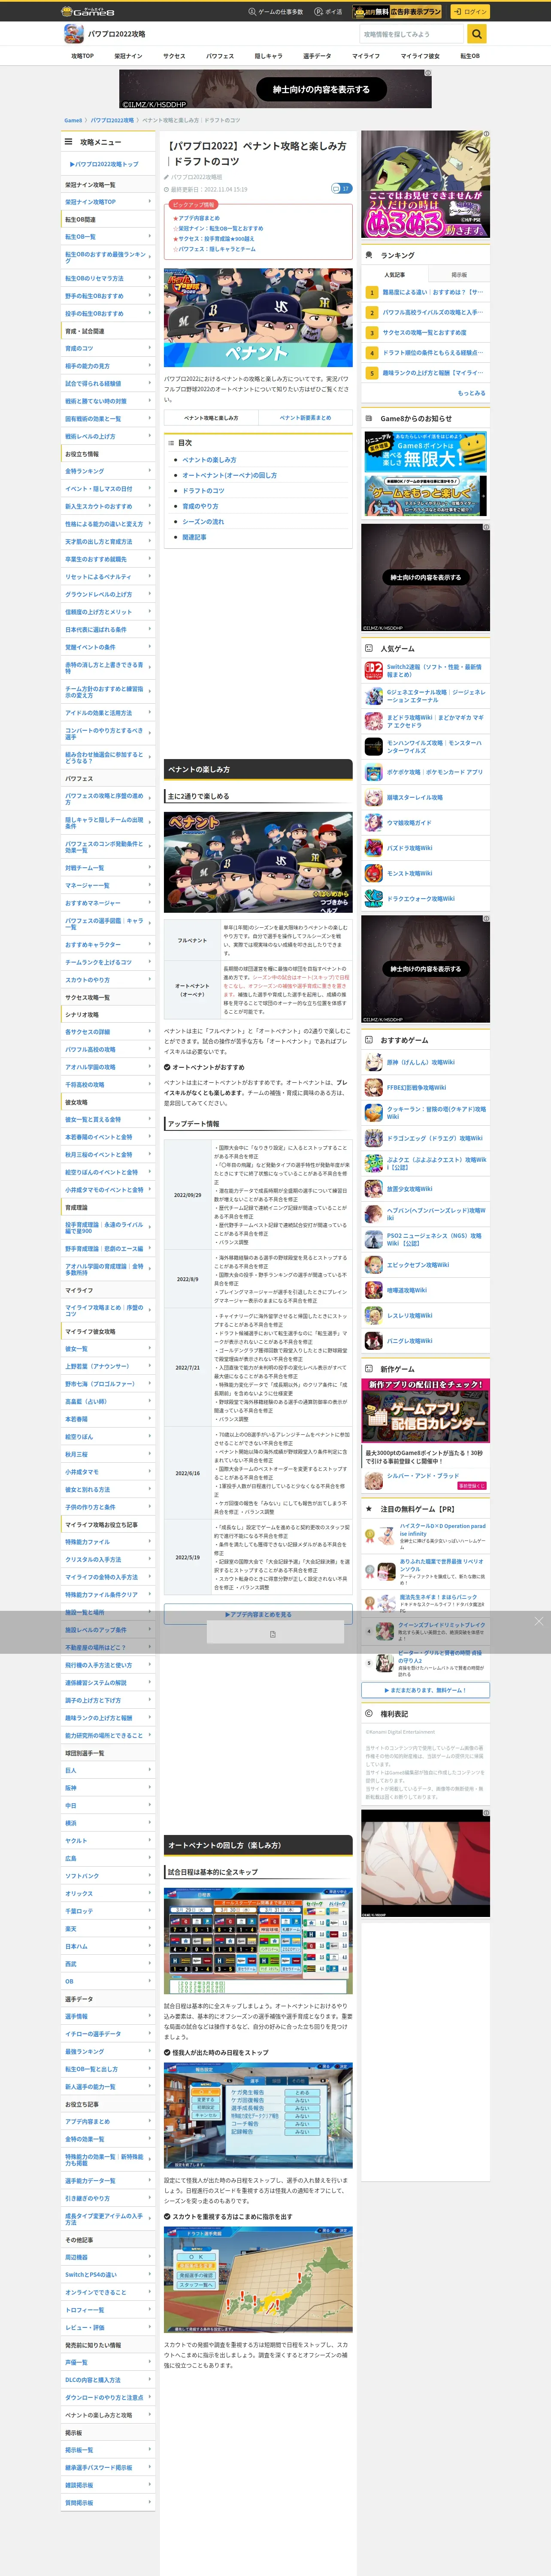Open the 攻略TOP nav tab
This screenshot has height=2576, width=551.
(x=82, y=56)
